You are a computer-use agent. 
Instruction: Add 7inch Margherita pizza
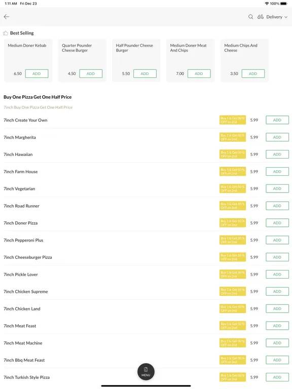pyautogui.click(x=277, y=137)
